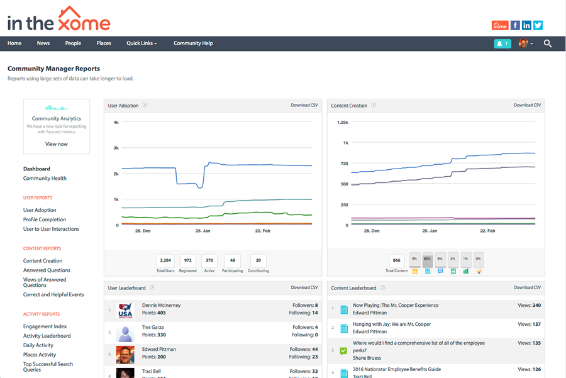Download CSV for User Adoption
Viewport: 566px width, 378px height.
coord(304,105)
